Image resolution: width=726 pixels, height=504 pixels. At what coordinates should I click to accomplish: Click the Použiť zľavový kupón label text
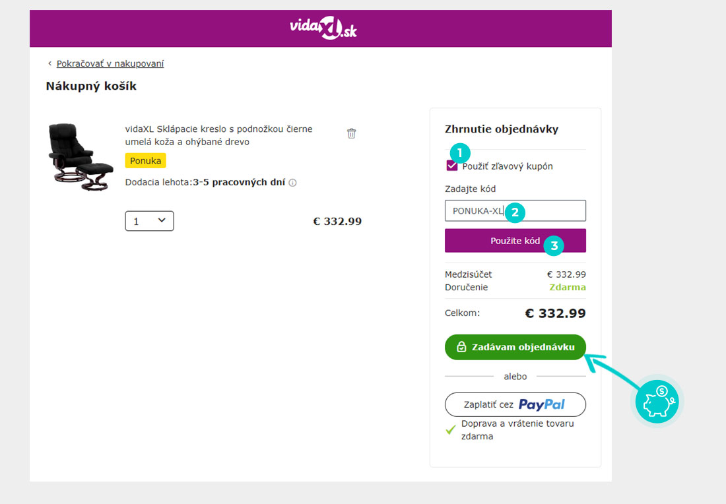coord(508,166)
